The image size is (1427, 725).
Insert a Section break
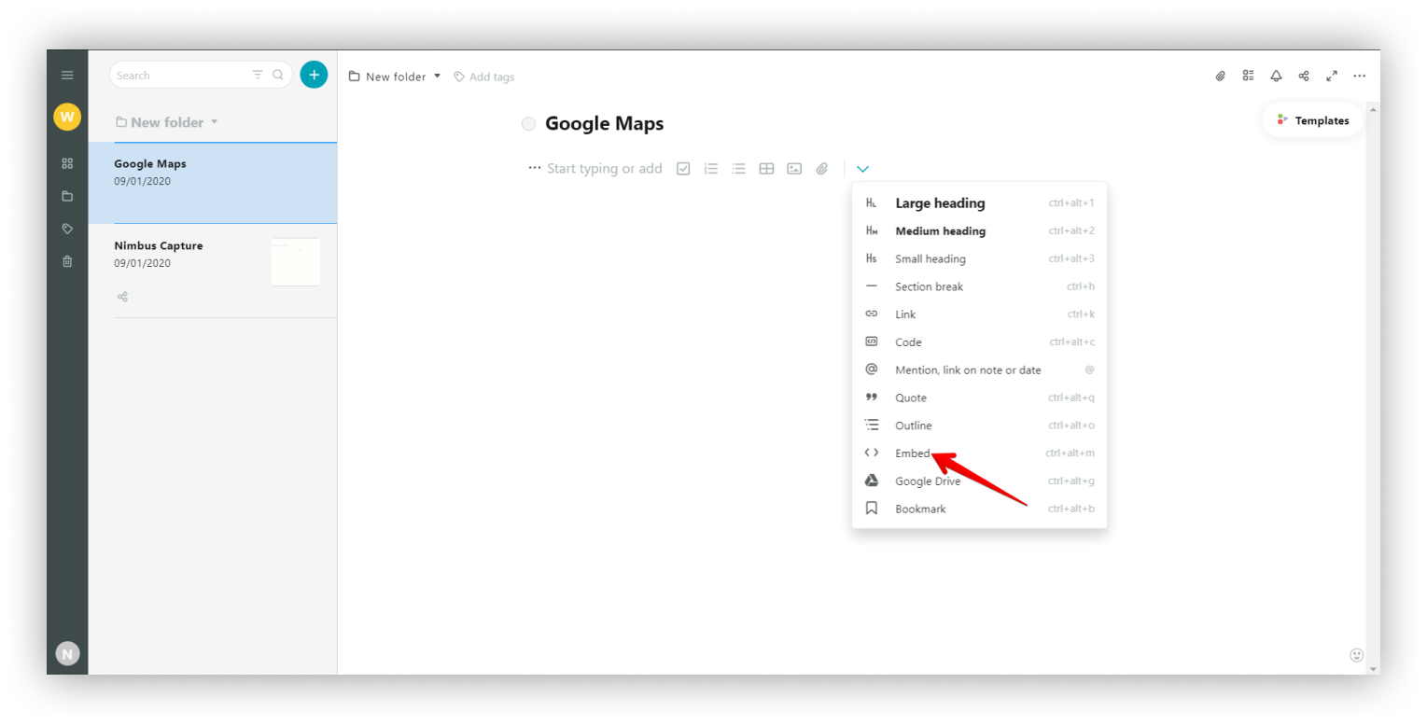coord(979,286)
